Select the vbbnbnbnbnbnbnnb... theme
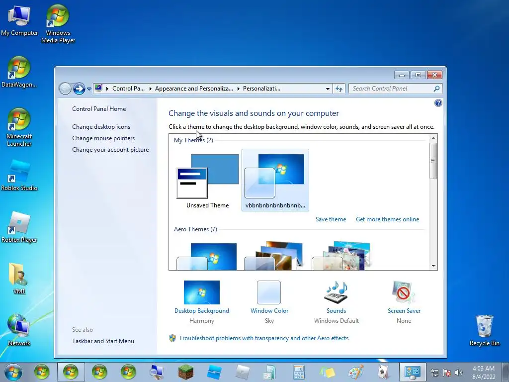 (275, 180)
